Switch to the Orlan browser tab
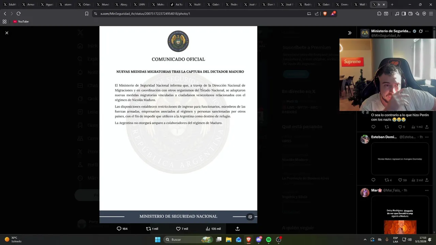The image size is (436, 245). (84, 4)
